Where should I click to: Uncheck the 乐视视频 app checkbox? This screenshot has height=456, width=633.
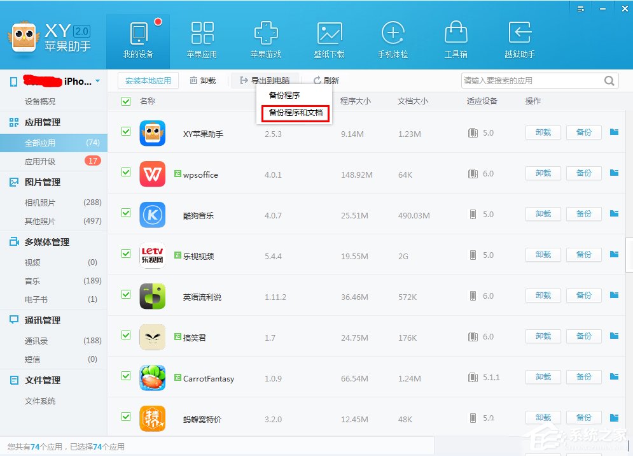tap(125, 255)
